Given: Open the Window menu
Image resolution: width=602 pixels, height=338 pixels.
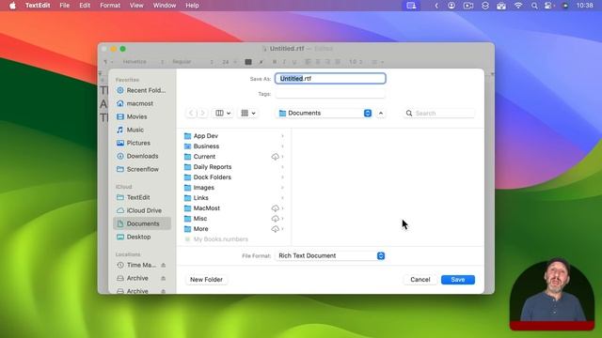Looking at the screenshot, I should pos(165,6).
